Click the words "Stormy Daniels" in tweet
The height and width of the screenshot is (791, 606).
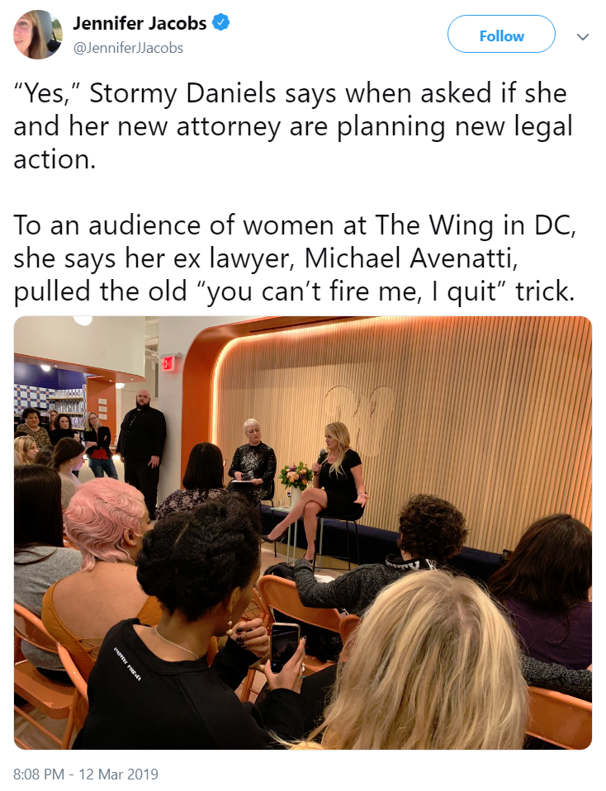182,93
